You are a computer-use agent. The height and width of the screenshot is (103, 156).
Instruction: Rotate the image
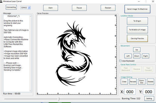(150, 82)
